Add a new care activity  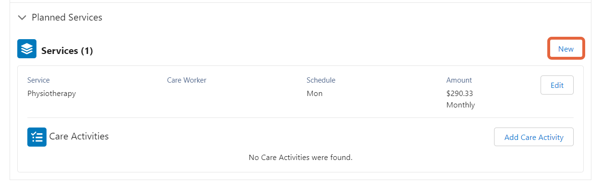click(x=534, y=137)
